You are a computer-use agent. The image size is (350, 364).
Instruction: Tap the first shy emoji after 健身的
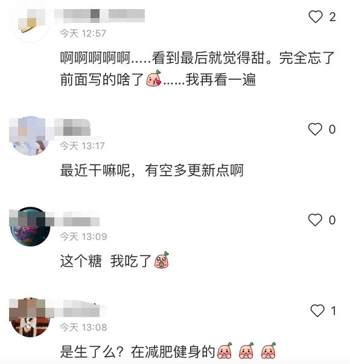224,351
